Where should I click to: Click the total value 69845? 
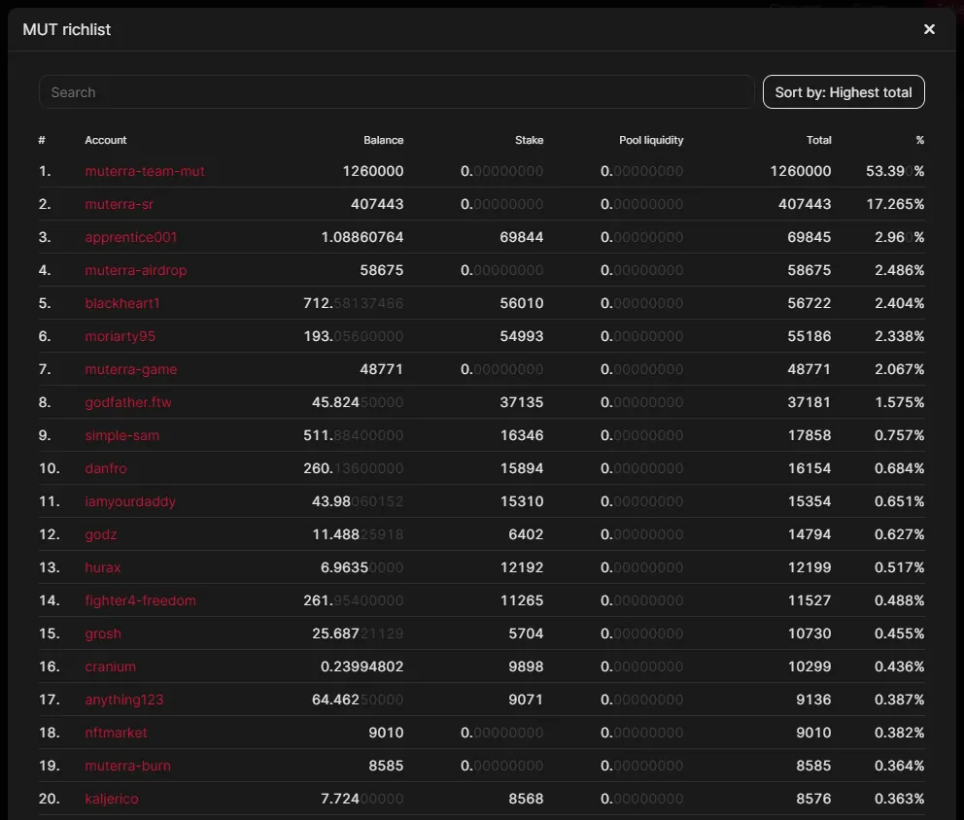tap(809, 237)
